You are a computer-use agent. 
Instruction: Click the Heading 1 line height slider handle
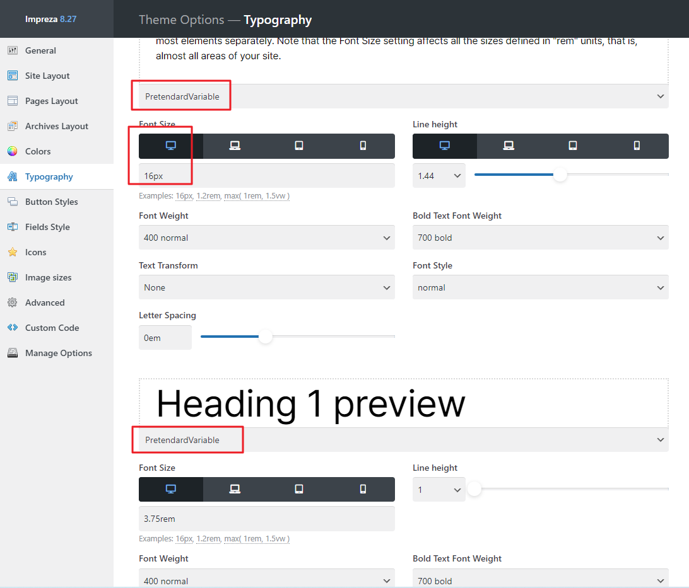474,489
